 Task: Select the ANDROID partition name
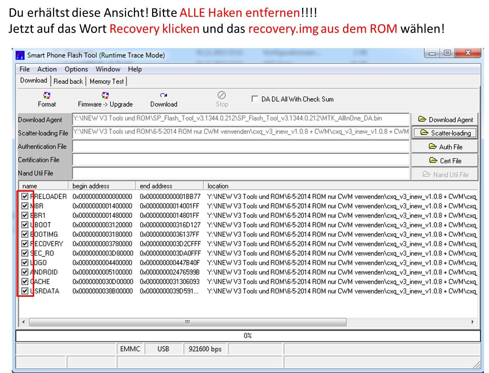point(44,272)
